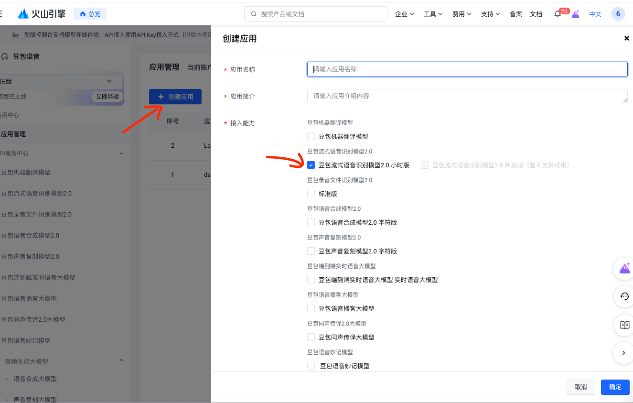
Task: Check the 豆包语音妙记模型 checkbox
Action: pos(311,366)
